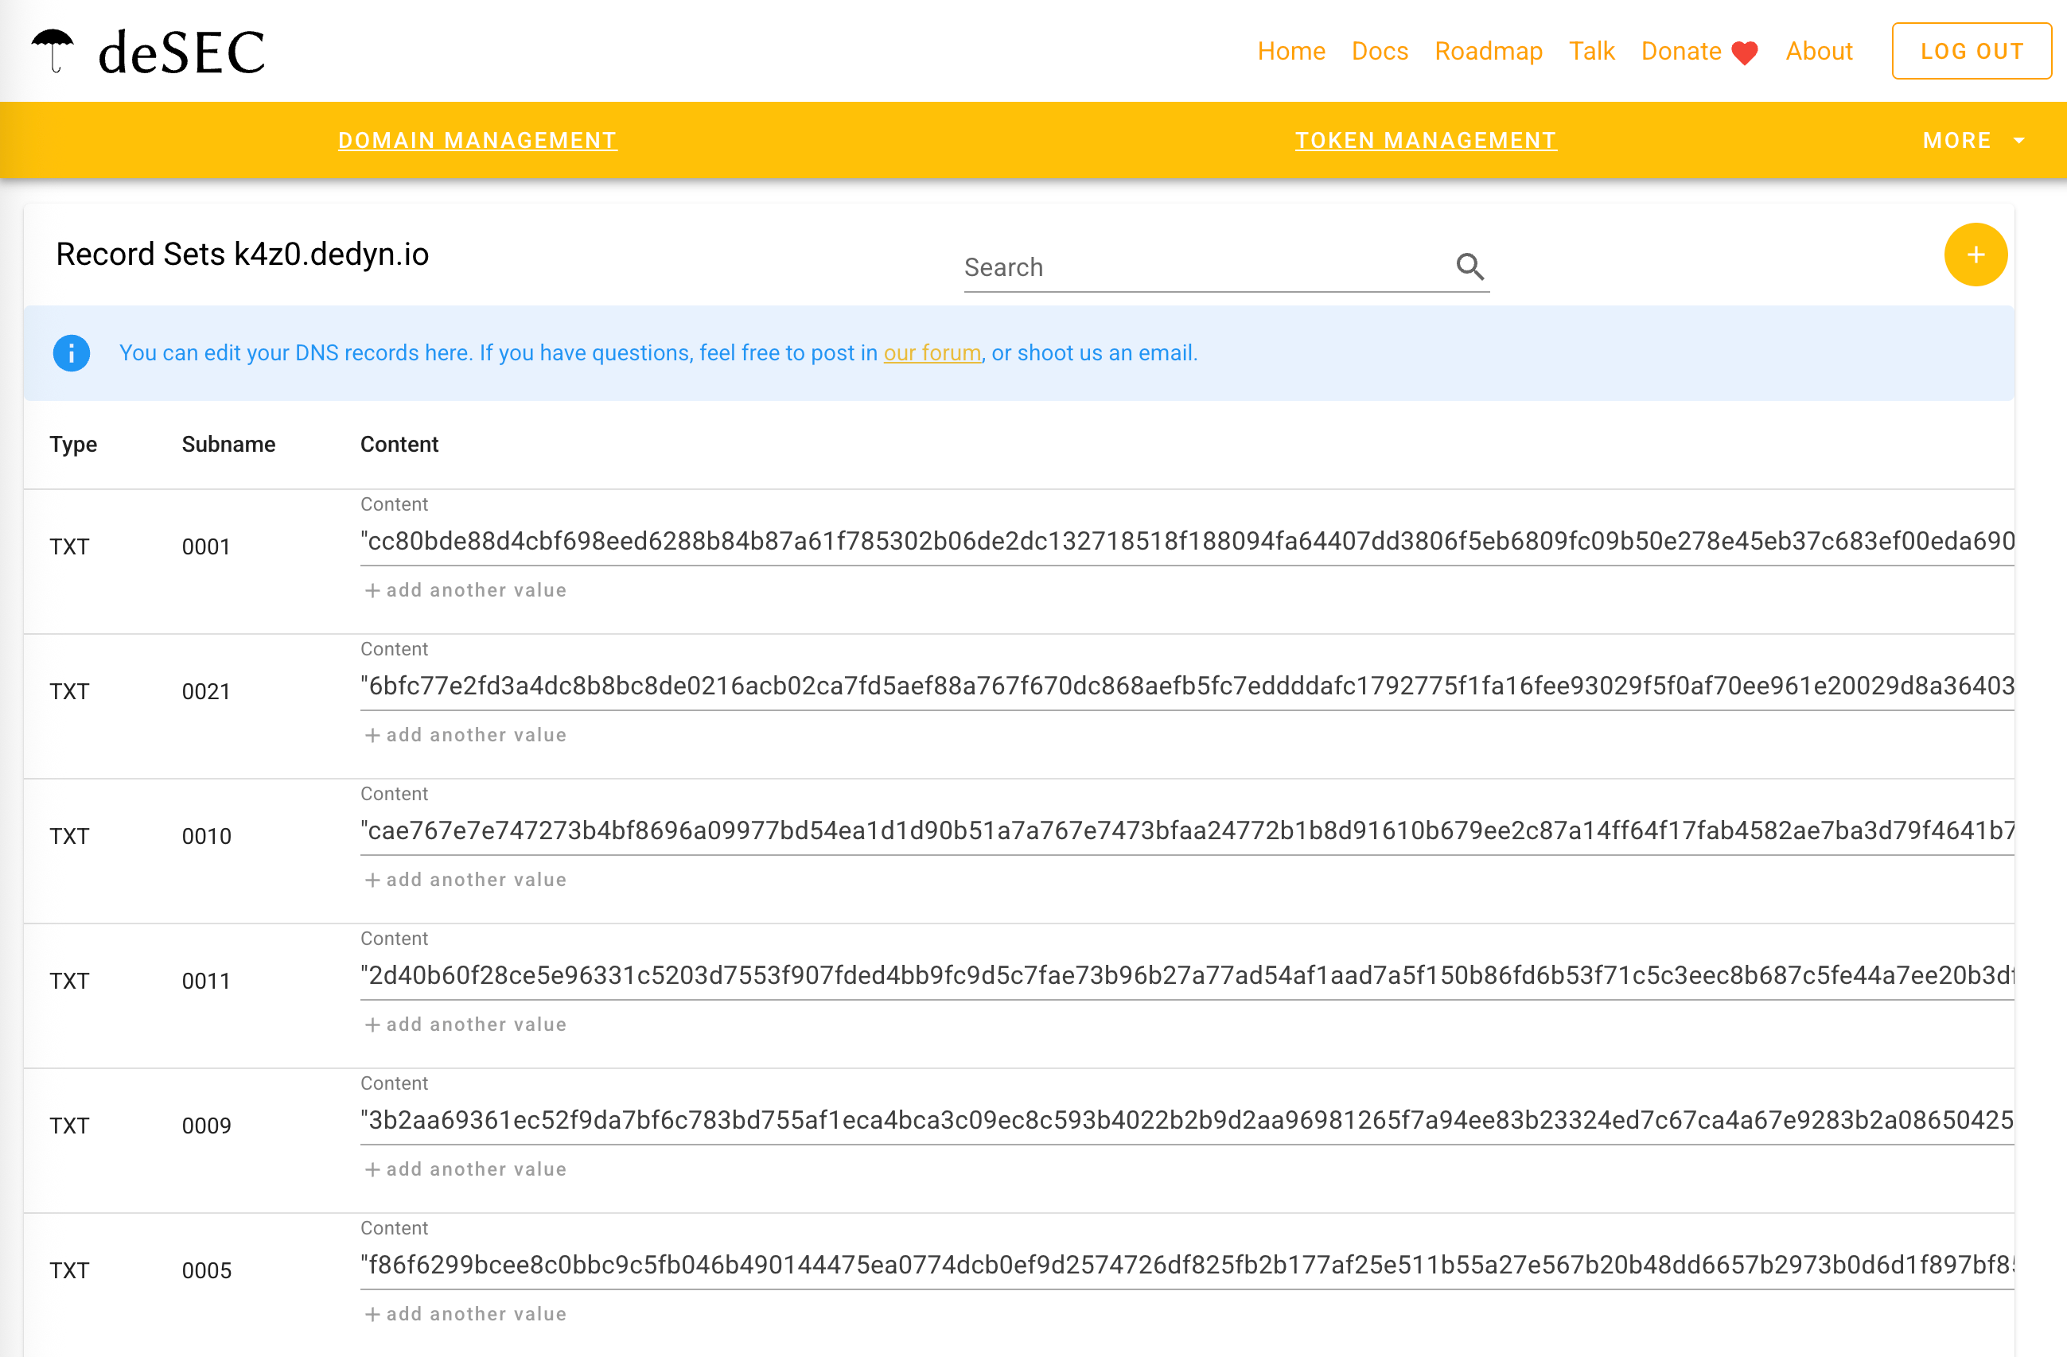Select subname 0001 cell
2067x1357 pixels.
coord(206,547)
